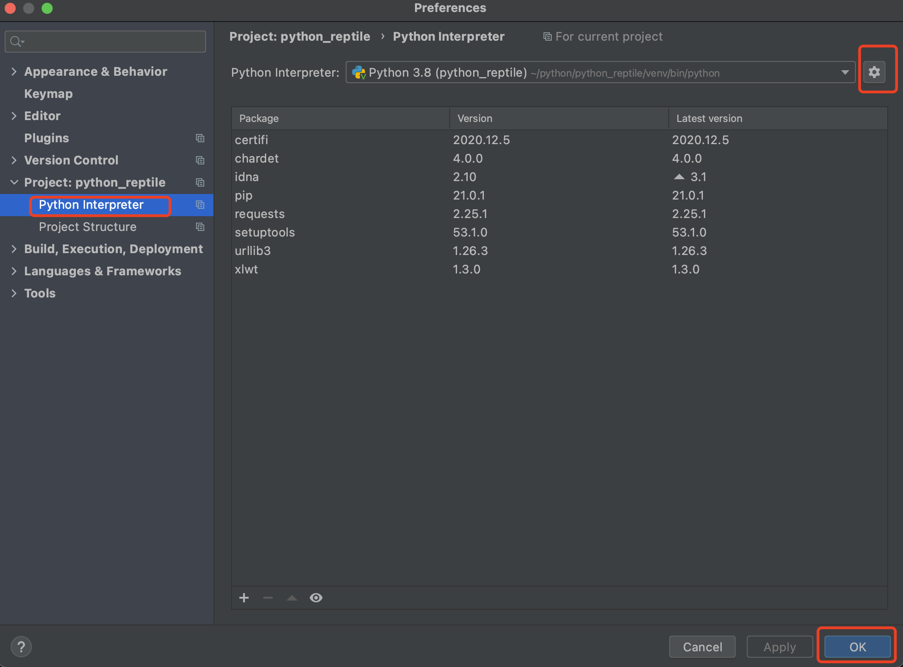Click project-level icon beside Python Interpreter
This screenshot has height=667, width=903.
200,205
